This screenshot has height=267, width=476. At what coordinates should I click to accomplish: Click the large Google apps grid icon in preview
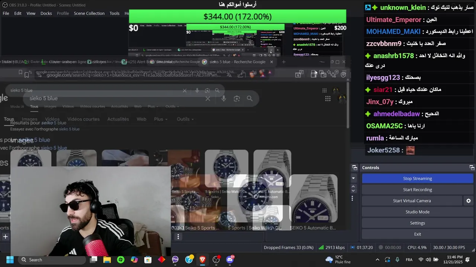328,99
